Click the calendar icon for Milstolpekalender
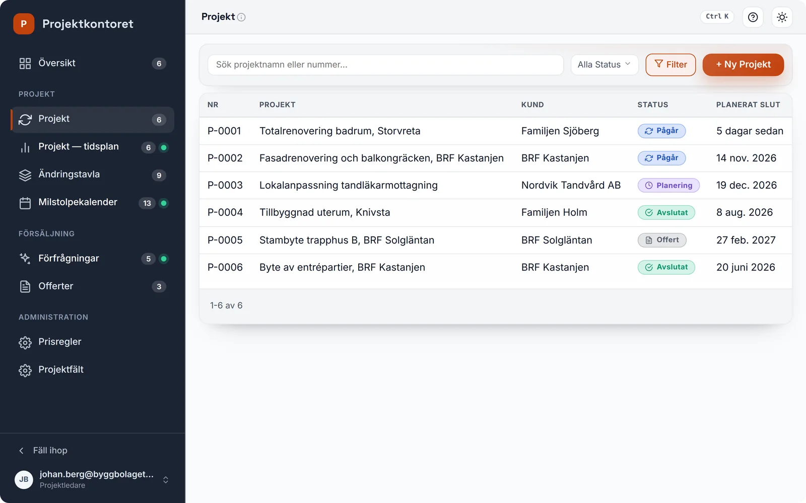 click(25, 203)
